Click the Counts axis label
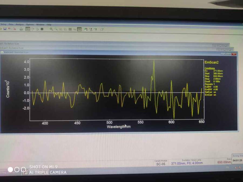The image size is (243, 182). click(x=8, y=89)
